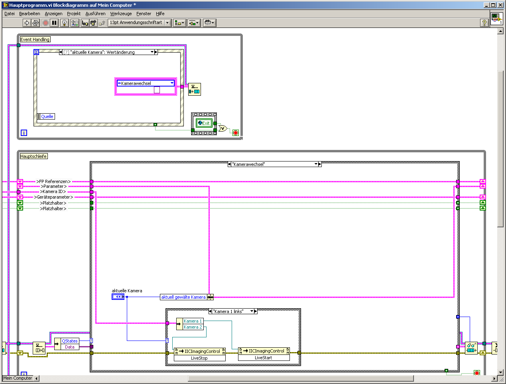506x384 pixels.
Task: Toggle the Pause button in toolbar
Action: click(54, 23)
